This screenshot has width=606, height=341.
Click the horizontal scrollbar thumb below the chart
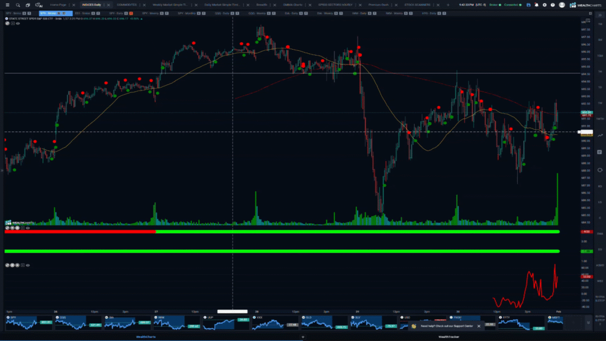click(232, 311)
